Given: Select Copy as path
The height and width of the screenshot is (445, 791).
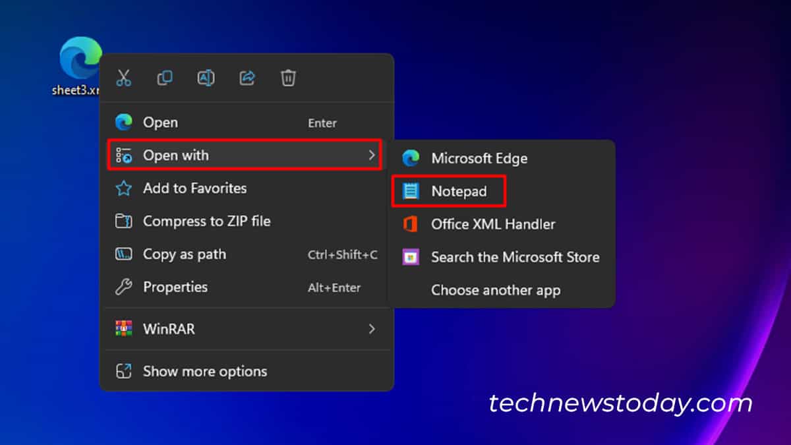Looking at the screenshot, I should 247,254.
